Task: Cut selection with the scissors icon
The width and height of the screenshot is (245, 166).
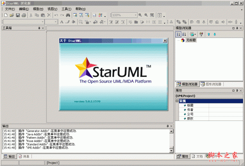Action: pyautogui.click(x=31, y=15)
